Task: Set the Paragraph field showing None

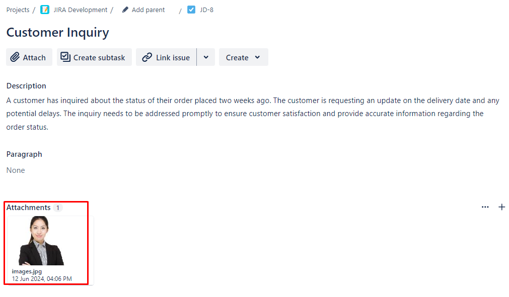Action: pyautogui.click(x=16, y=170)
